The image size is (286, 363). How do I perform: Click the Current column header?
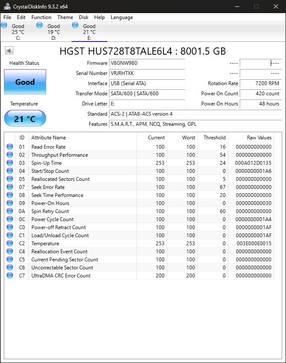151,138
